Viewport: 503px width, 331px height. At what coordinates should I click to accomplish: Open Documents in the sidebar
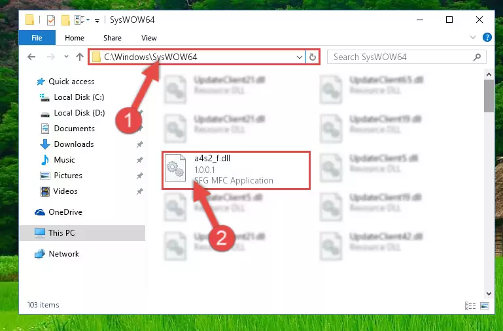tap(74, 129)
